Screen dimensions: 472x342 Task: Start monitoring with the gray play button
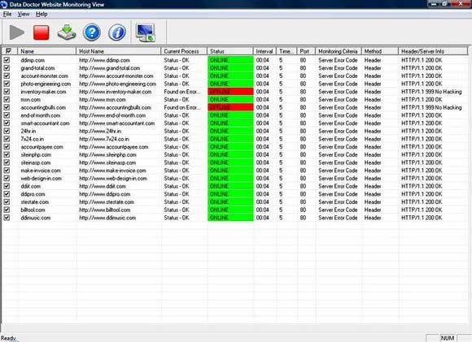17,32
